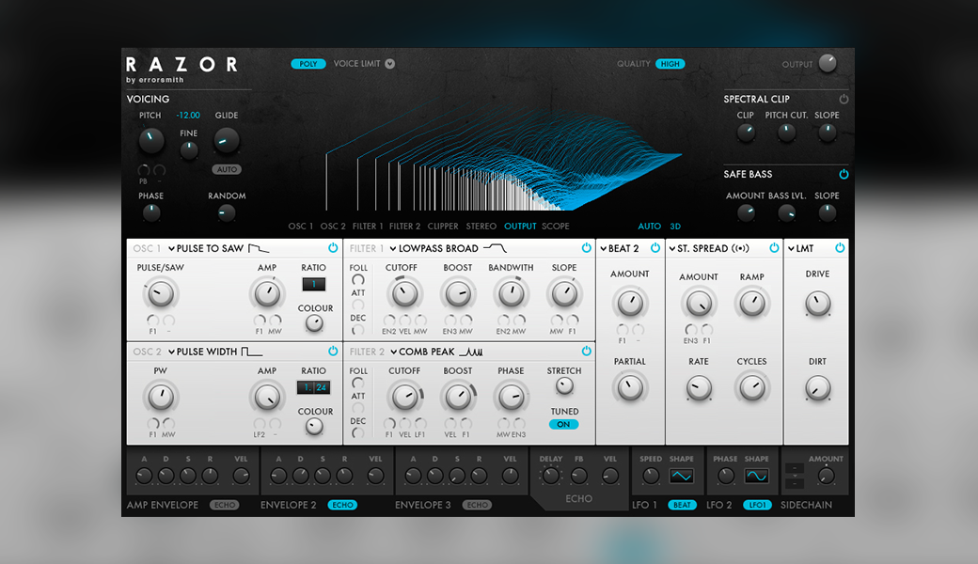This screenshot has width=978, height=564.
Task: Enable Spectral Clip with its power icon
Action: 844,99
